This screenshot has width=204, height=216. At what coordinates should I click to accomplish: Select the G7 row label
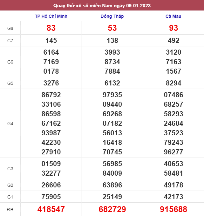(10, 40)
